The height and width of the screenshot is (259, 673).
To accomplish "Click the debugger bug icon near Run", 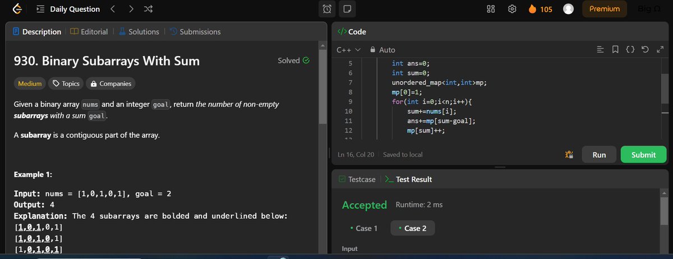I will pyautogui.click(x=569, y=155).
